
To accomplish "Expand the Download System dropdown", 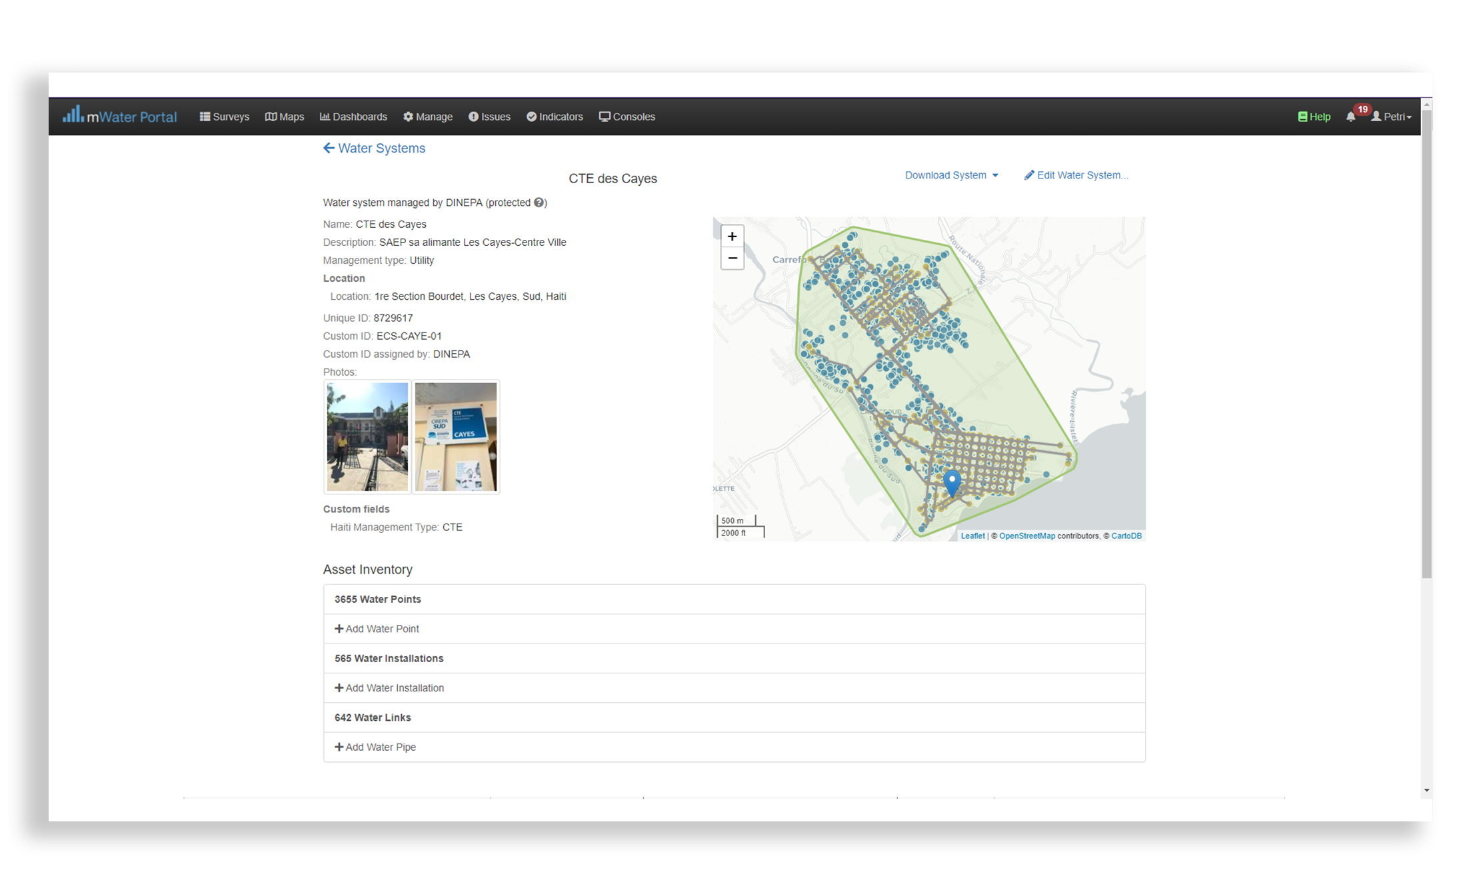I will 951,175.
